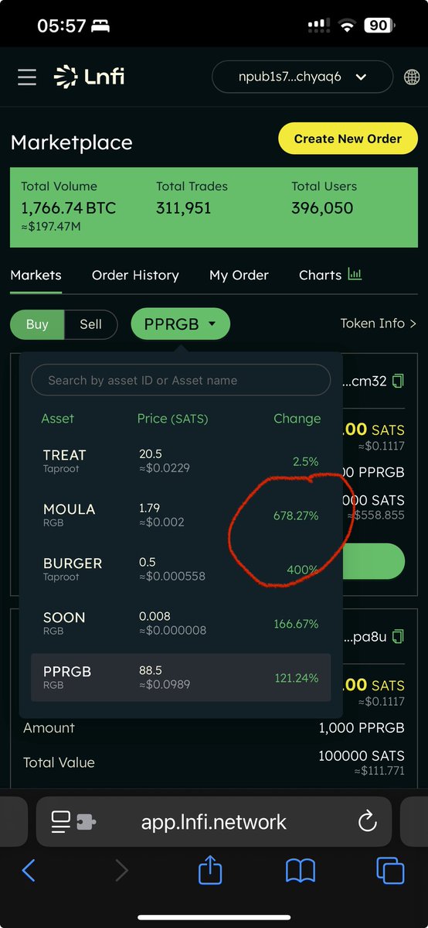This screenshot has height=928, width=428.
Task: Tap Safari reload page icon
Action: pos(367,821)
